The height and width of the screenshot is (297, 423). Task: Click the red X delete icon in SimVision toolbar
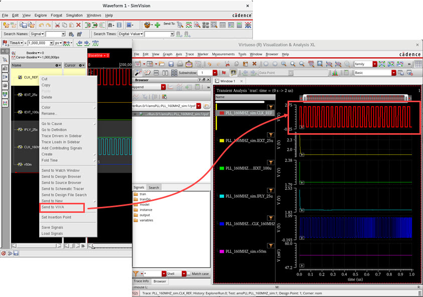79,25
